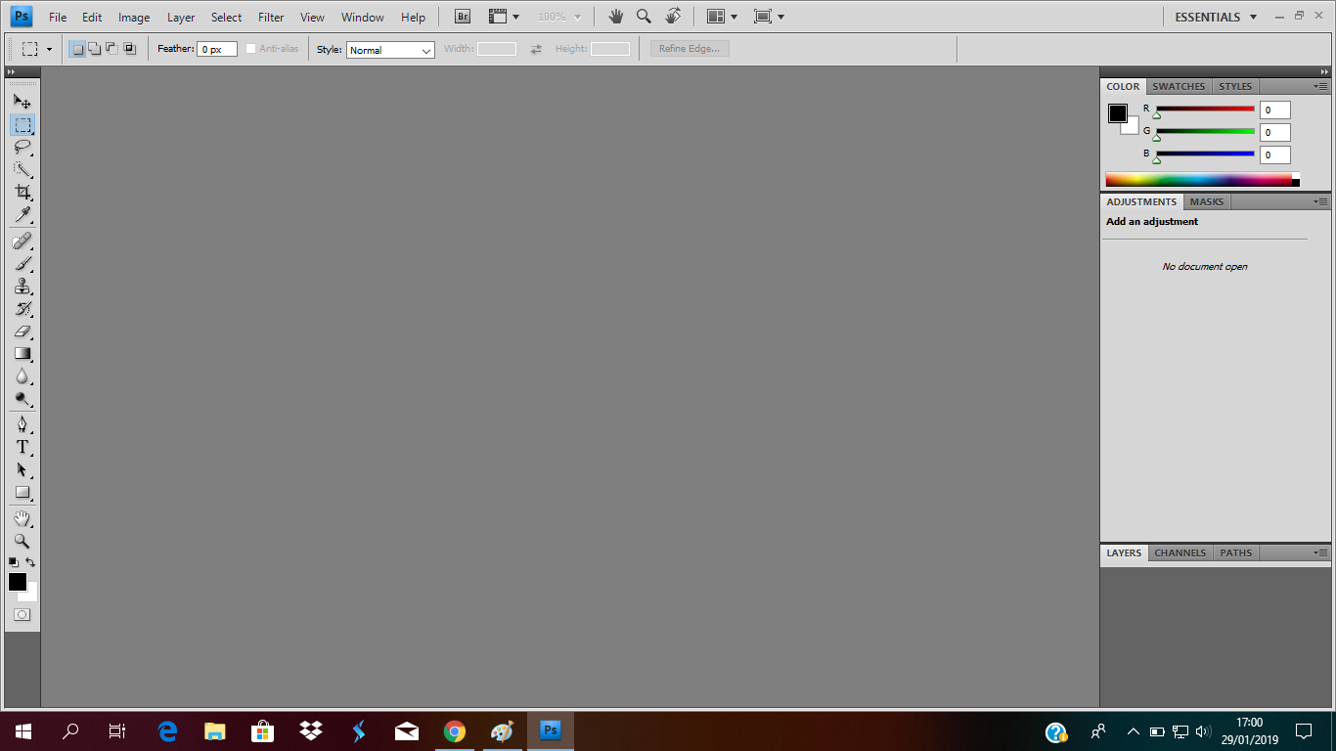Click the Refine Edge button

point(690,49)
